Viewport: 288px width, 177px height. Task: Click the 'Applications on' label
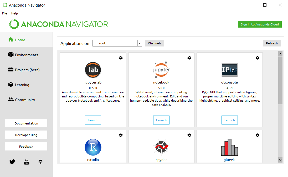click(75, 44)
